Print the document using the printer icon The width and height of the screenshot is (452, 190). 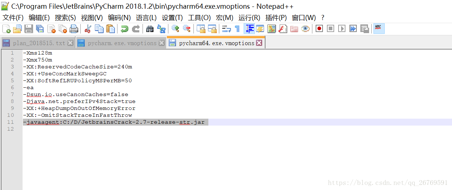click(x=74, y=29)
